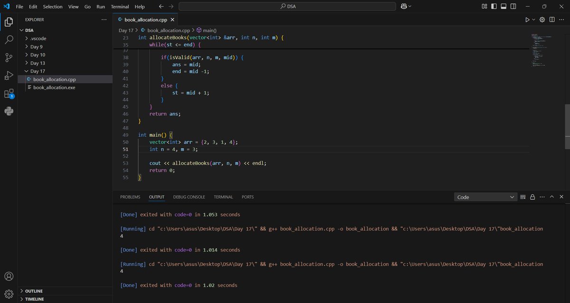
Task: Open the Help menu
Action: click(140, 7)
